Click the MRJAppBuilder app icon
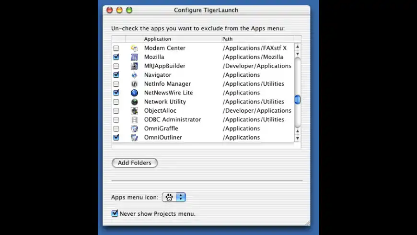417x235 pixels. pyautogui.click(x=134, y=66)
